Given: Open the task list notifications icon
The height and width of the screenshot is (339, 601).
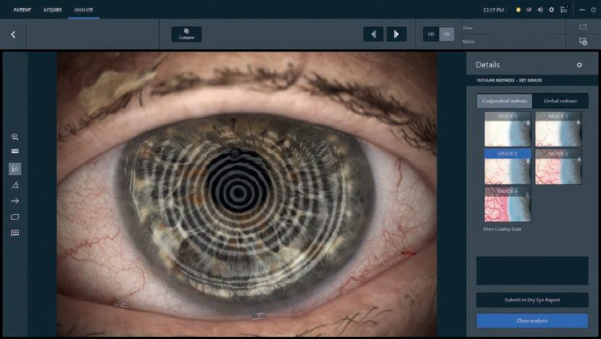Looking at the screenshot, I should (x=564, y=9).
